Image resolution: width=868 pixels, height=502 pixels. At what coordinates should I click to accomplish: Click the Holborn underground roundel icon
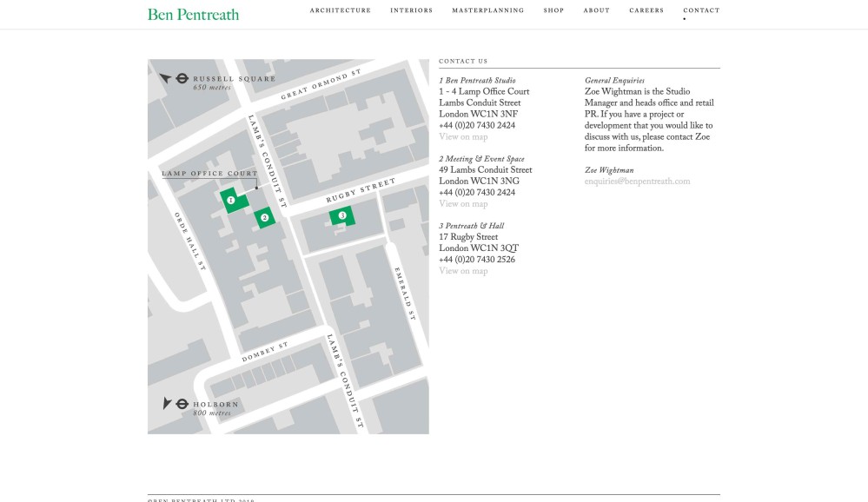[182, 404]
